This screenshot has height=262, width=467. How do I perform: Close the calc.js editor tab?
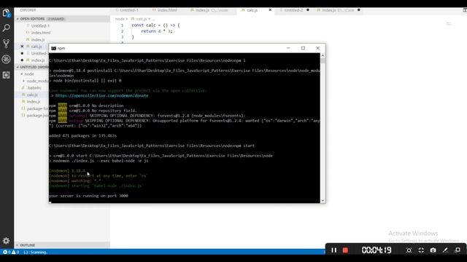tap(270, 10)
